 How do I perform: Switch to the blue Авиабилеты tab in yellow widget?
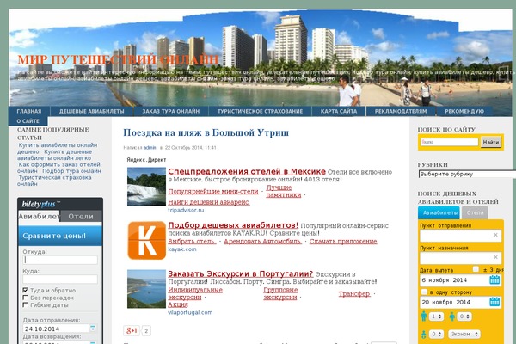pyautogui.click(x=439, y=212)
